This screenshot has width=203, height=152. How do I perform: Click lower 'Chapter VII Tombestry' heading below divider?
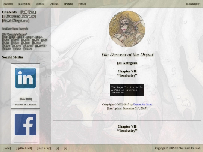(127, 128)
